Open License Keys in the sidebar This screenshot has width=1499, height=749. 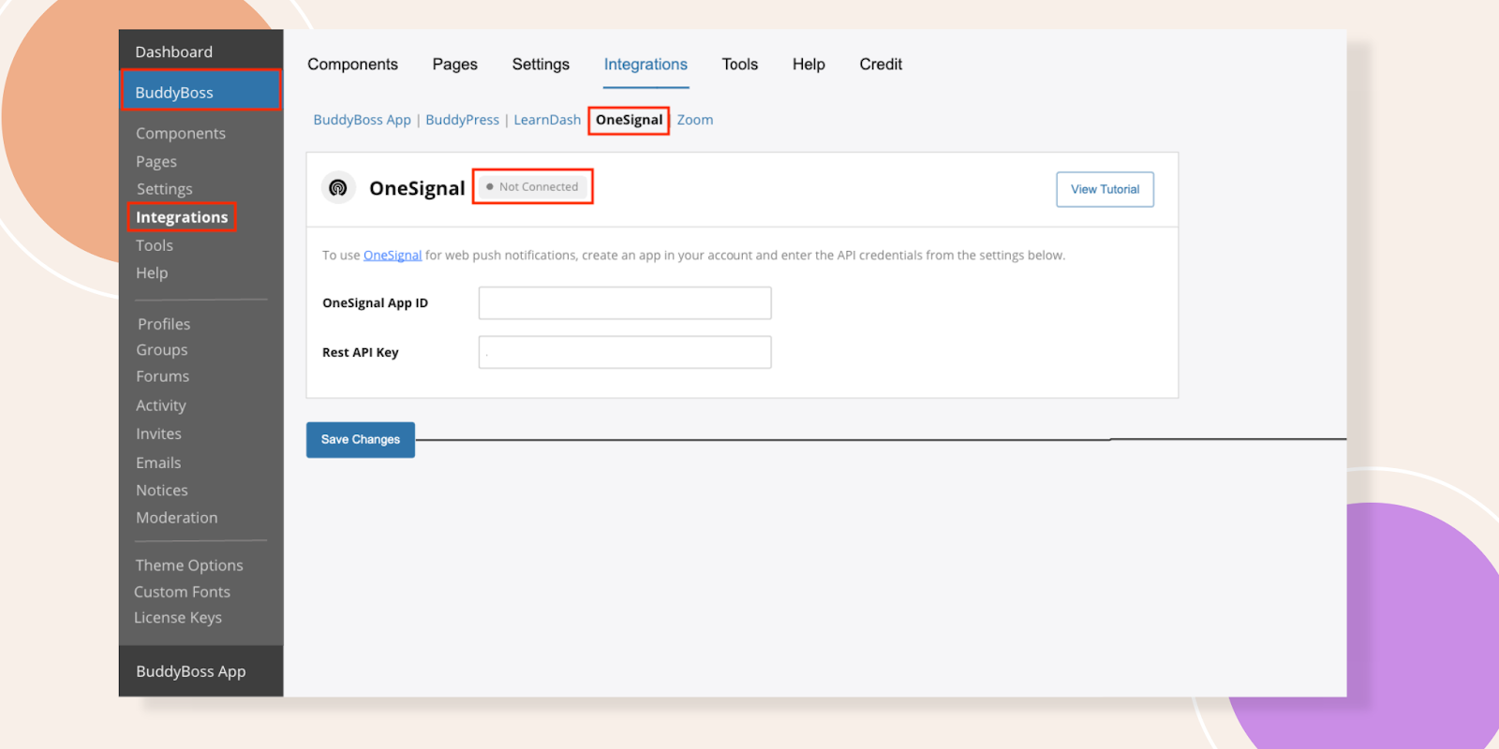177,618
